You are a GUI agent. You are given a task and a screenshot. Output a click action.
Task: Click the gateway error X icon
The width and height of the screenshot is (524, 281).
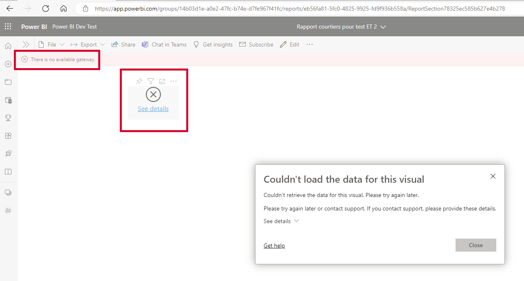point(24,60)
